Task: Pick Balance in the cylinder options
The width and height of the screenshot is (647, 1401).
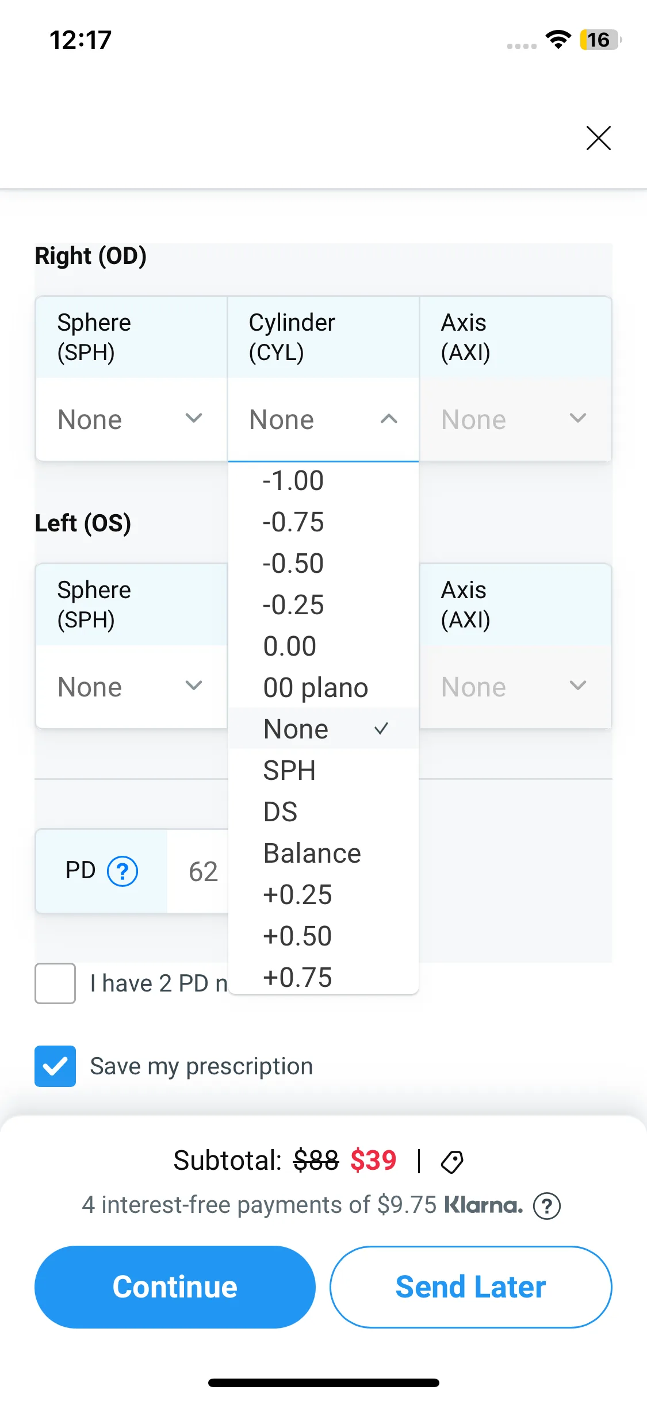Action: tap(312, 853)
